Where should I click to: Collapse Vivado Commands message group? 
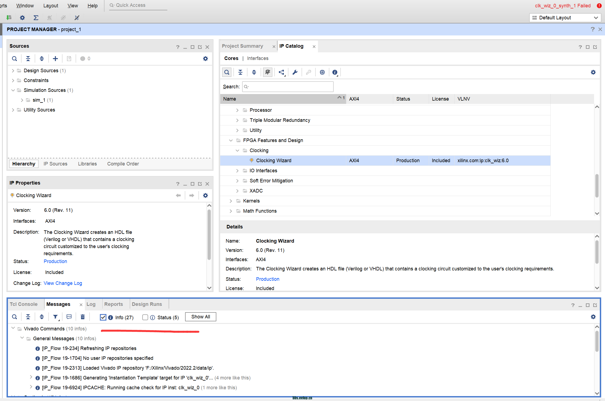(13, 328)
